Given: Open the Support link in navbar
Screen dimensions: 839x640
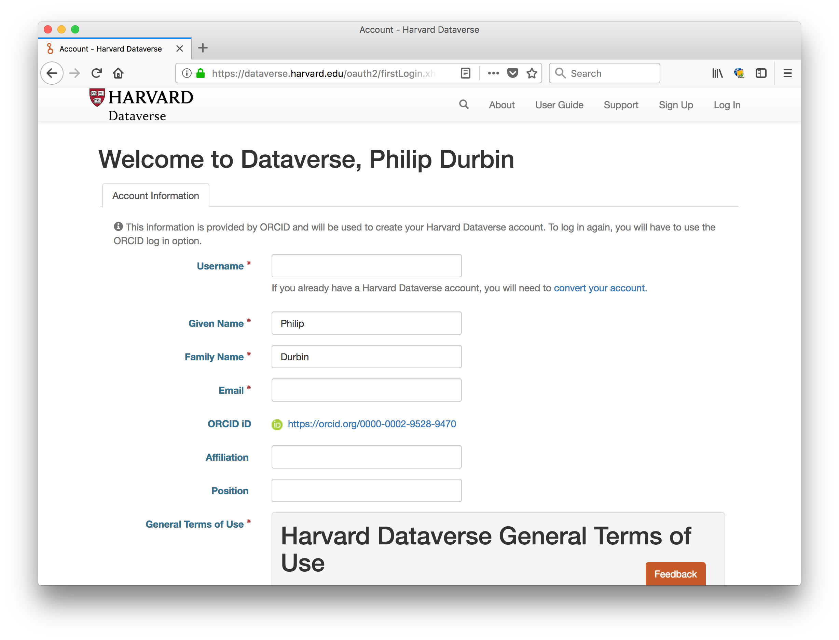Looking at the screenshot, I should click(621, 105).
